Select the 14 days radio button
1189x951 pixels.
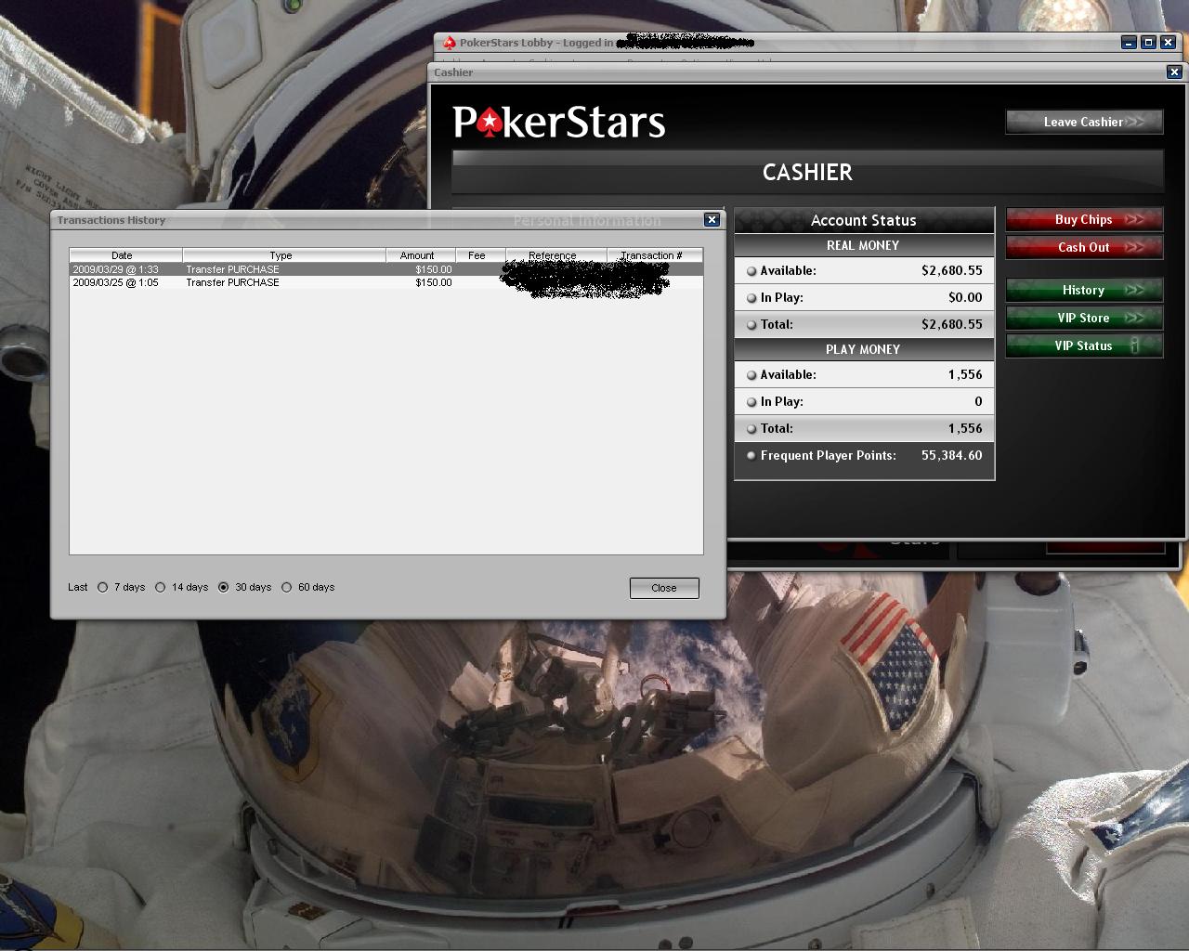coord(161,587)
